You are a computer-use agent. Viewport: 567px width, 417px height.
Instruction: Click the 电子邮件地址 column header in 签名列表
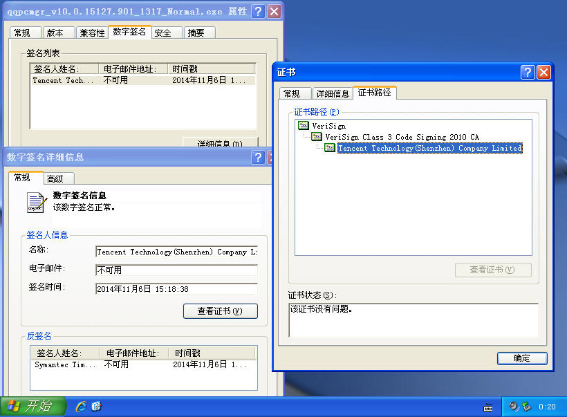(x=133, y=68)
